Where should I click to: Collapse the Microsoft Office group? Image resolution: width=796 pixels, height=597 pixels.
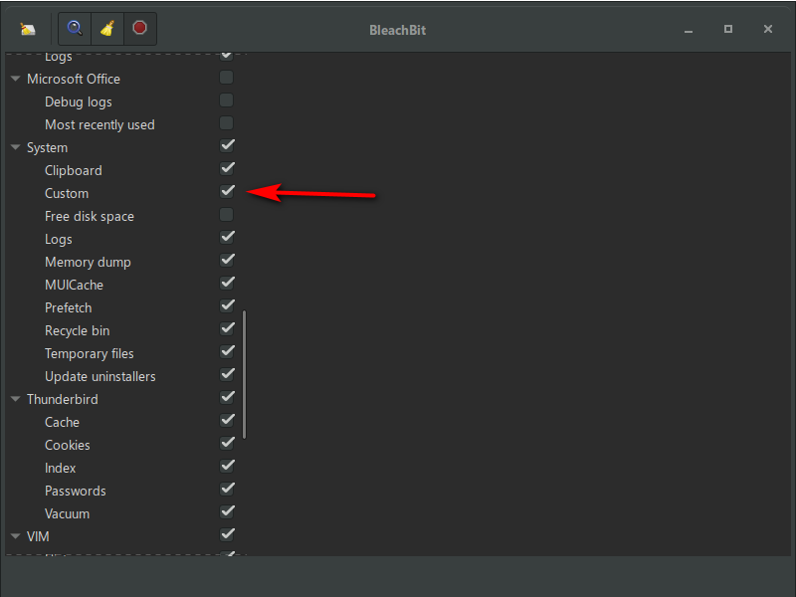(x=16, y=79)
